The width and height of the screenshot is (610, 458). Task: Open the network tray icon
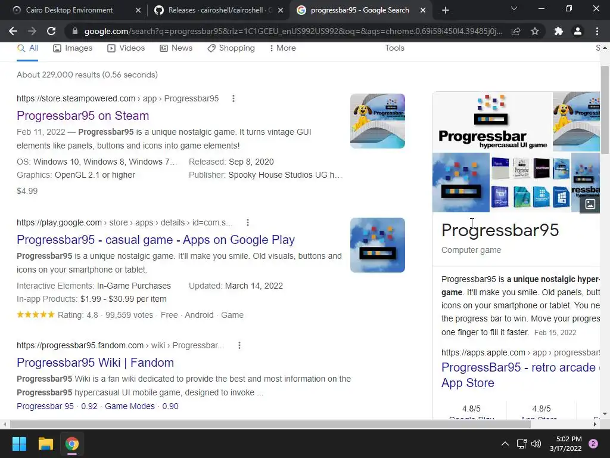tap(522, 444)
